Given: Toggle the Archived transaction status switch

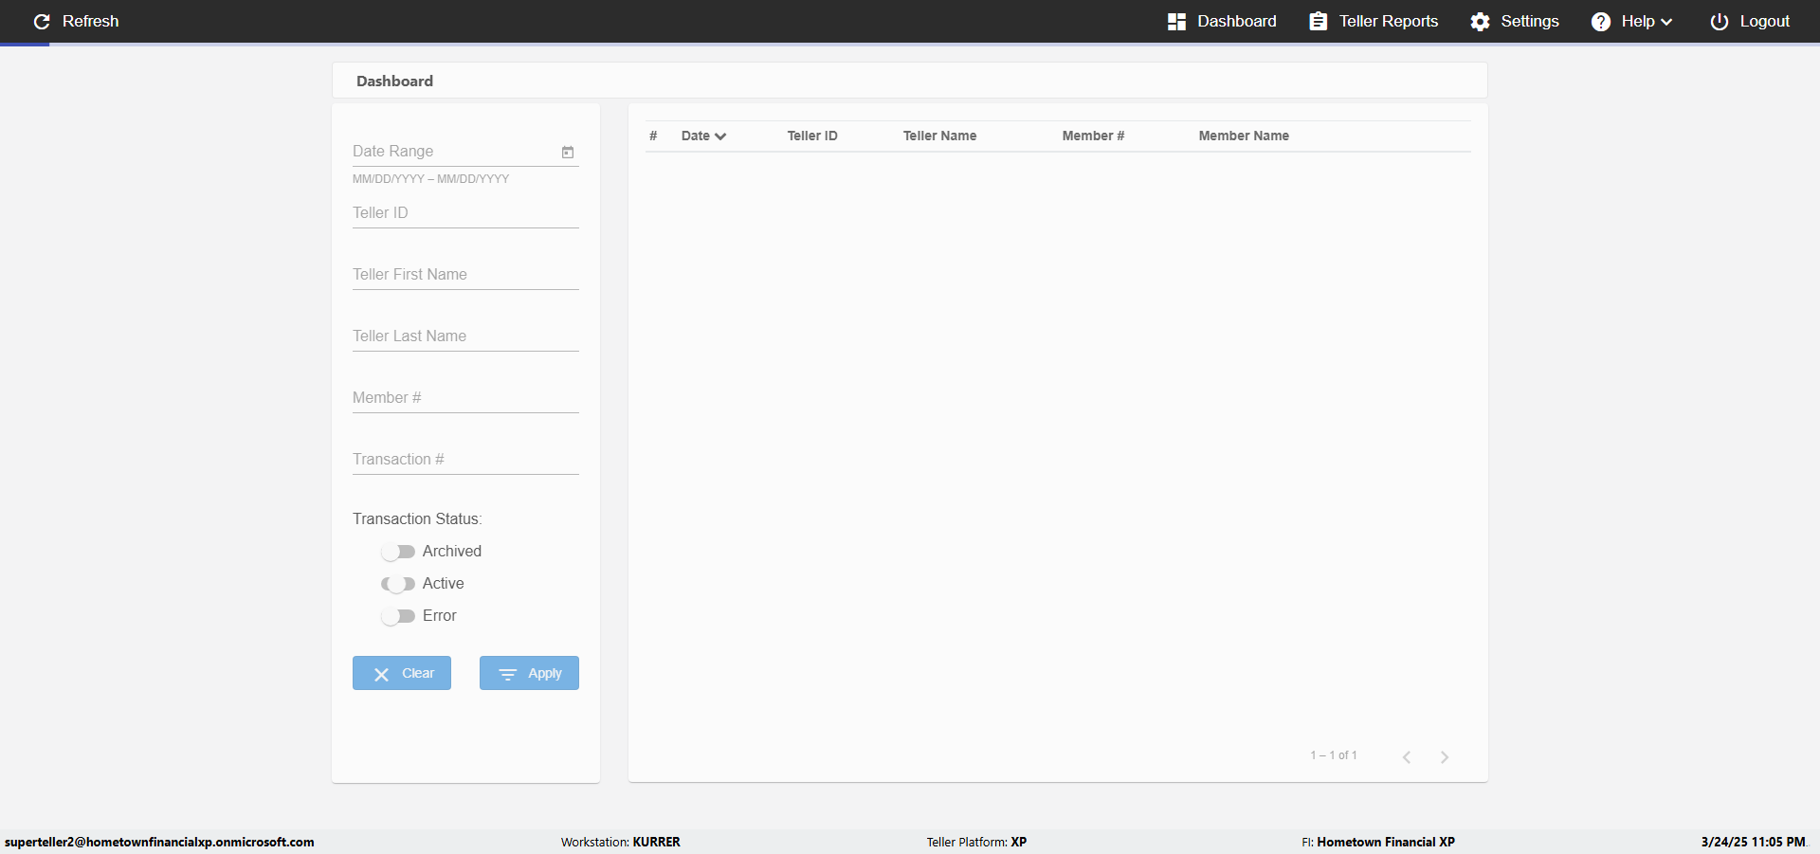Looking at the screenshot, I should click(x=397, y=552).
